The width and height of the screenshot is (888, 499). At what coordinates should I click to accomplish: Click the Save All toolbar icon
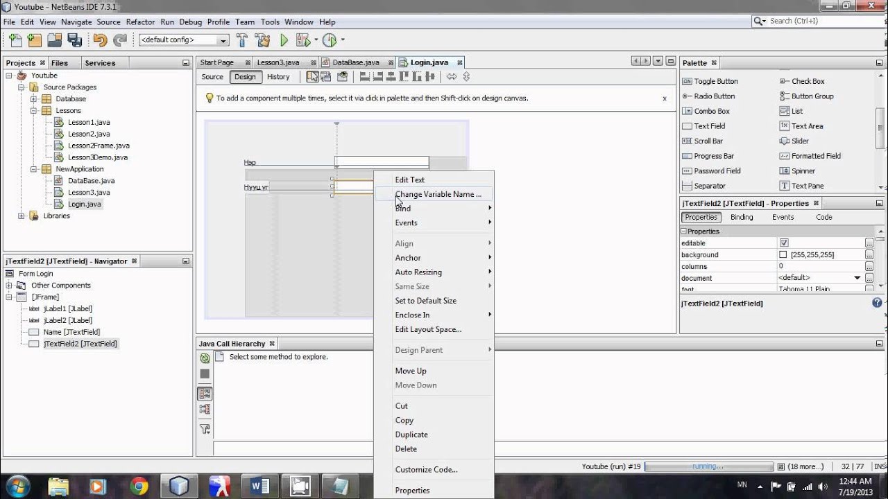[74, 40]
